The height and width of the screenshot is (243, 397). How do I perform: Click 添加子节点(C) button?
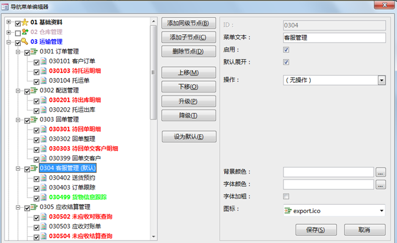[189, 37]
